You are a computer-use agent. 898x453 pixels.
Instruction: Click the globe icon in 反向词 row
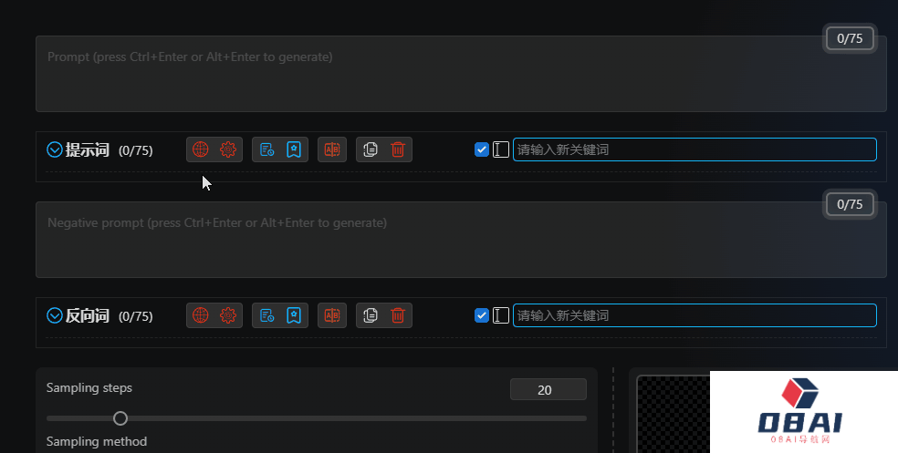(x=201, y=315)
